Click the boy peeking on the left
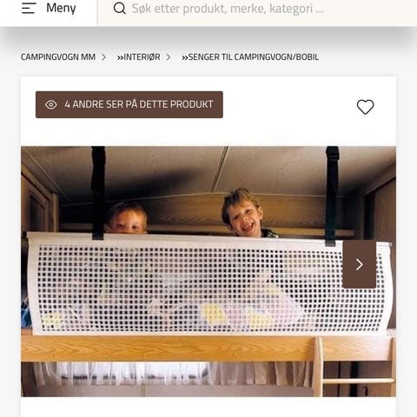417x417 pixels. click(x=126, y=218)
